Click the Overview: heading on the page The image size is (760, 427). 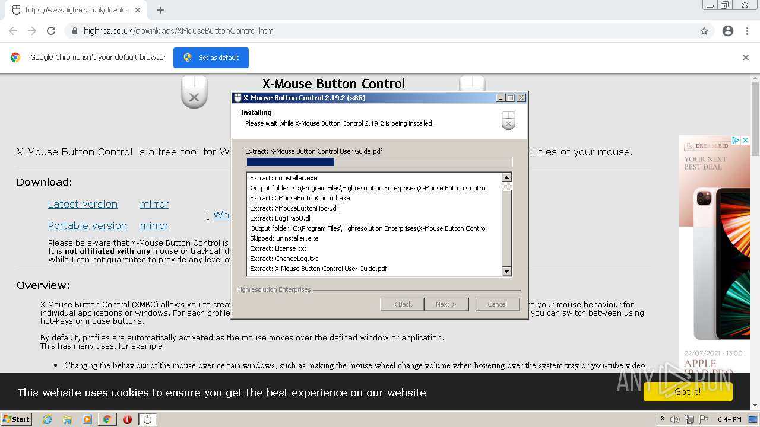pyautogui.click(x=43, y=285)
